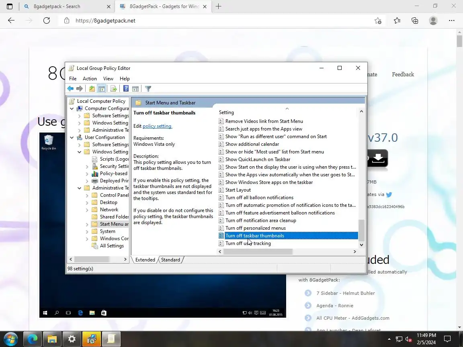Click the download button on 8GadgetPack page
This screenshot has width=463, height=347.
[x=377, y=159]
